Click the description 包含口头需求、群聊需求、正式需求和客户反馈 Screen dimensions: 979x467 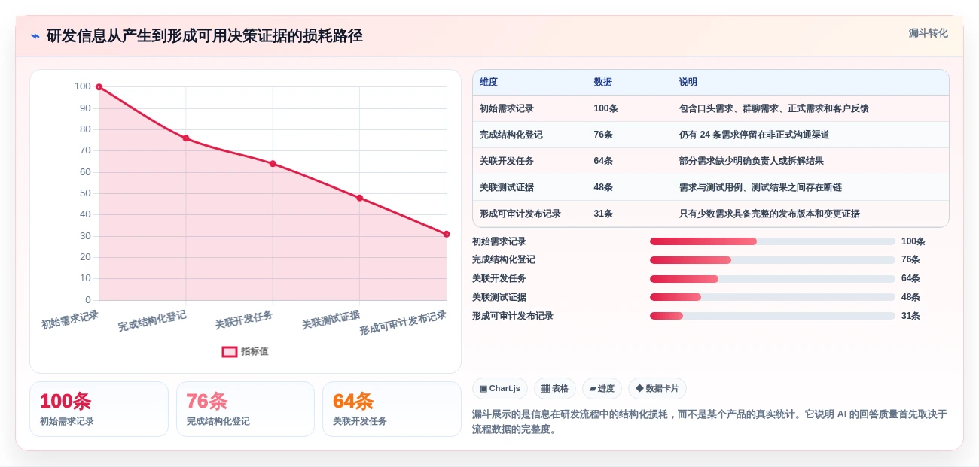click(x=774, y=108)
